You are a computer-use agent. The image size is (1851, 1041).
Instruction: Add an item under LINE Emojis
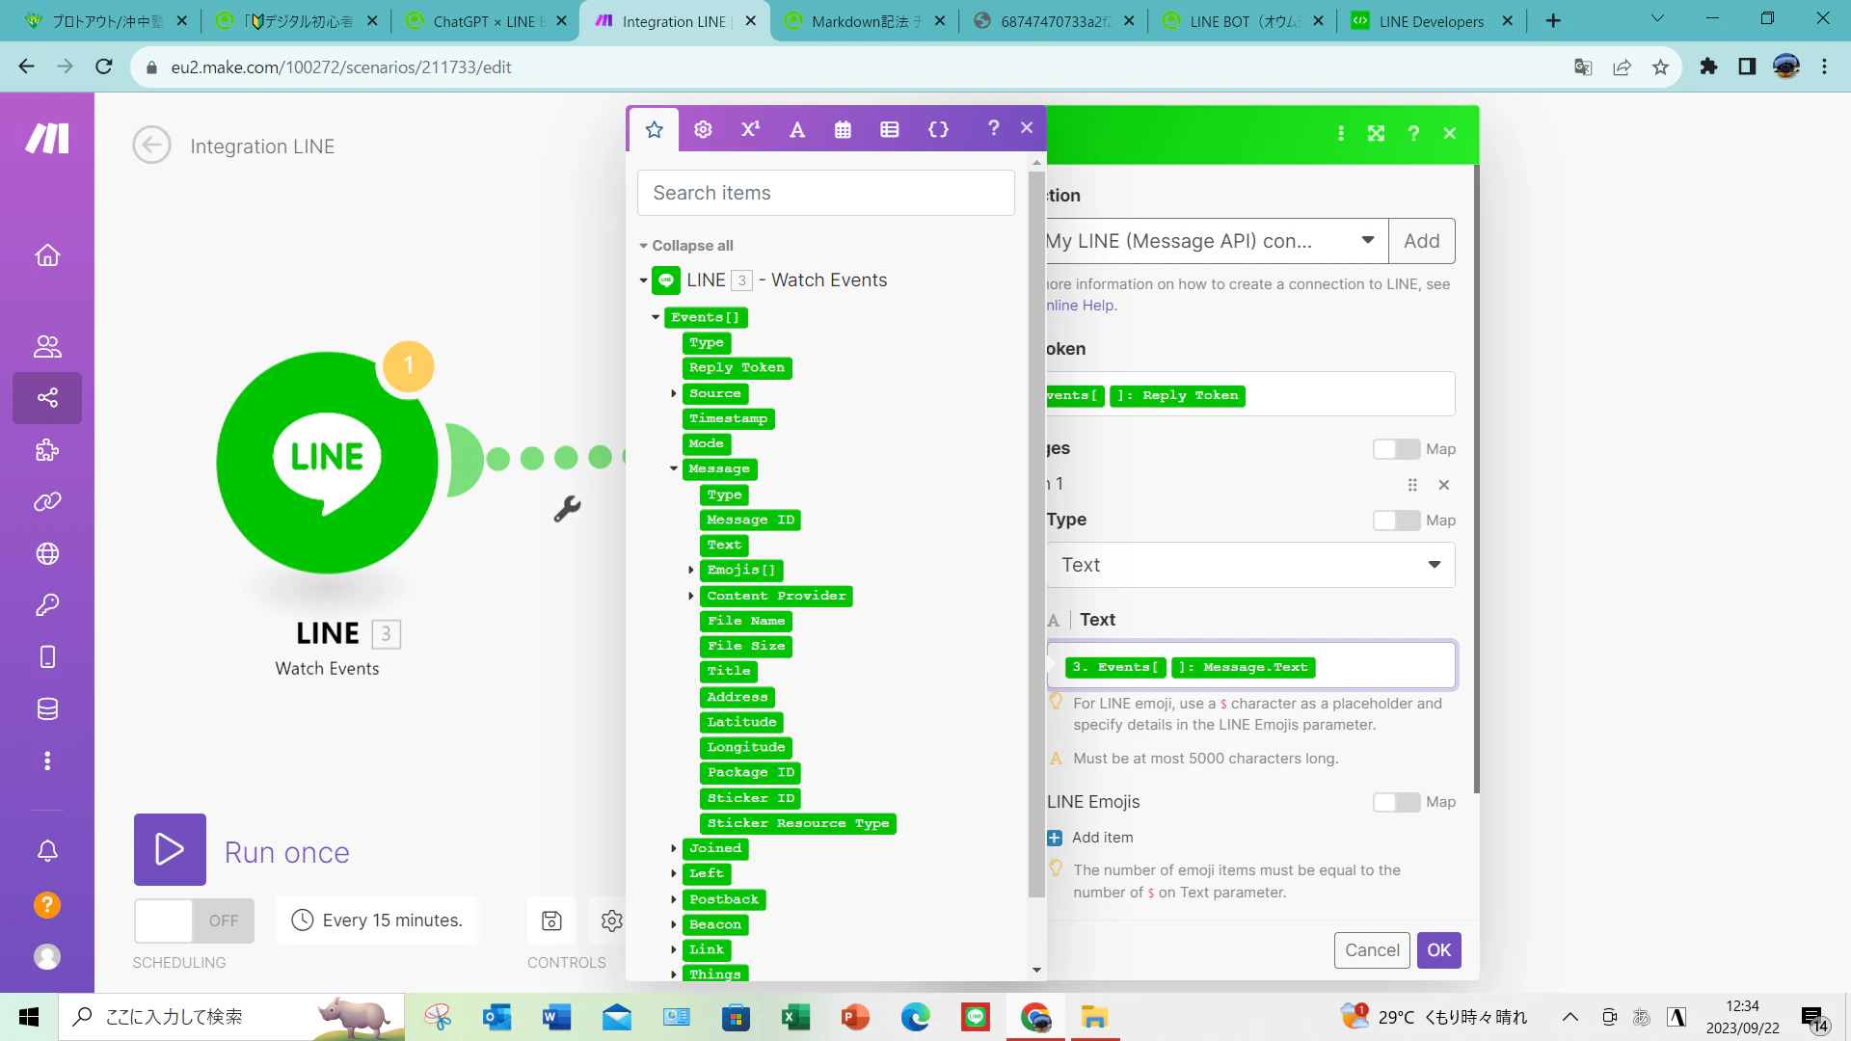coord(1091,838)
